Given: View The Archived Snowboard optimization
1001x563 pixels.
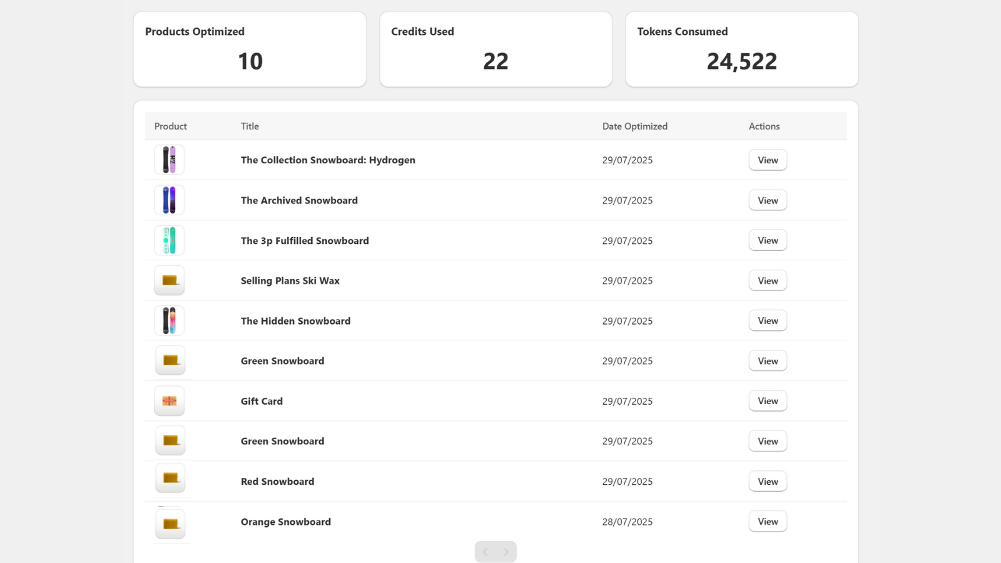Looking at the screenshot, I should tap(768, 200).
